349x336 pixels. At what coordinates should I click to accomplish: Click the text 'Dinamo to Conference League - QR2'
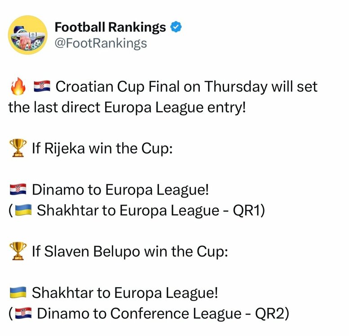160,314
